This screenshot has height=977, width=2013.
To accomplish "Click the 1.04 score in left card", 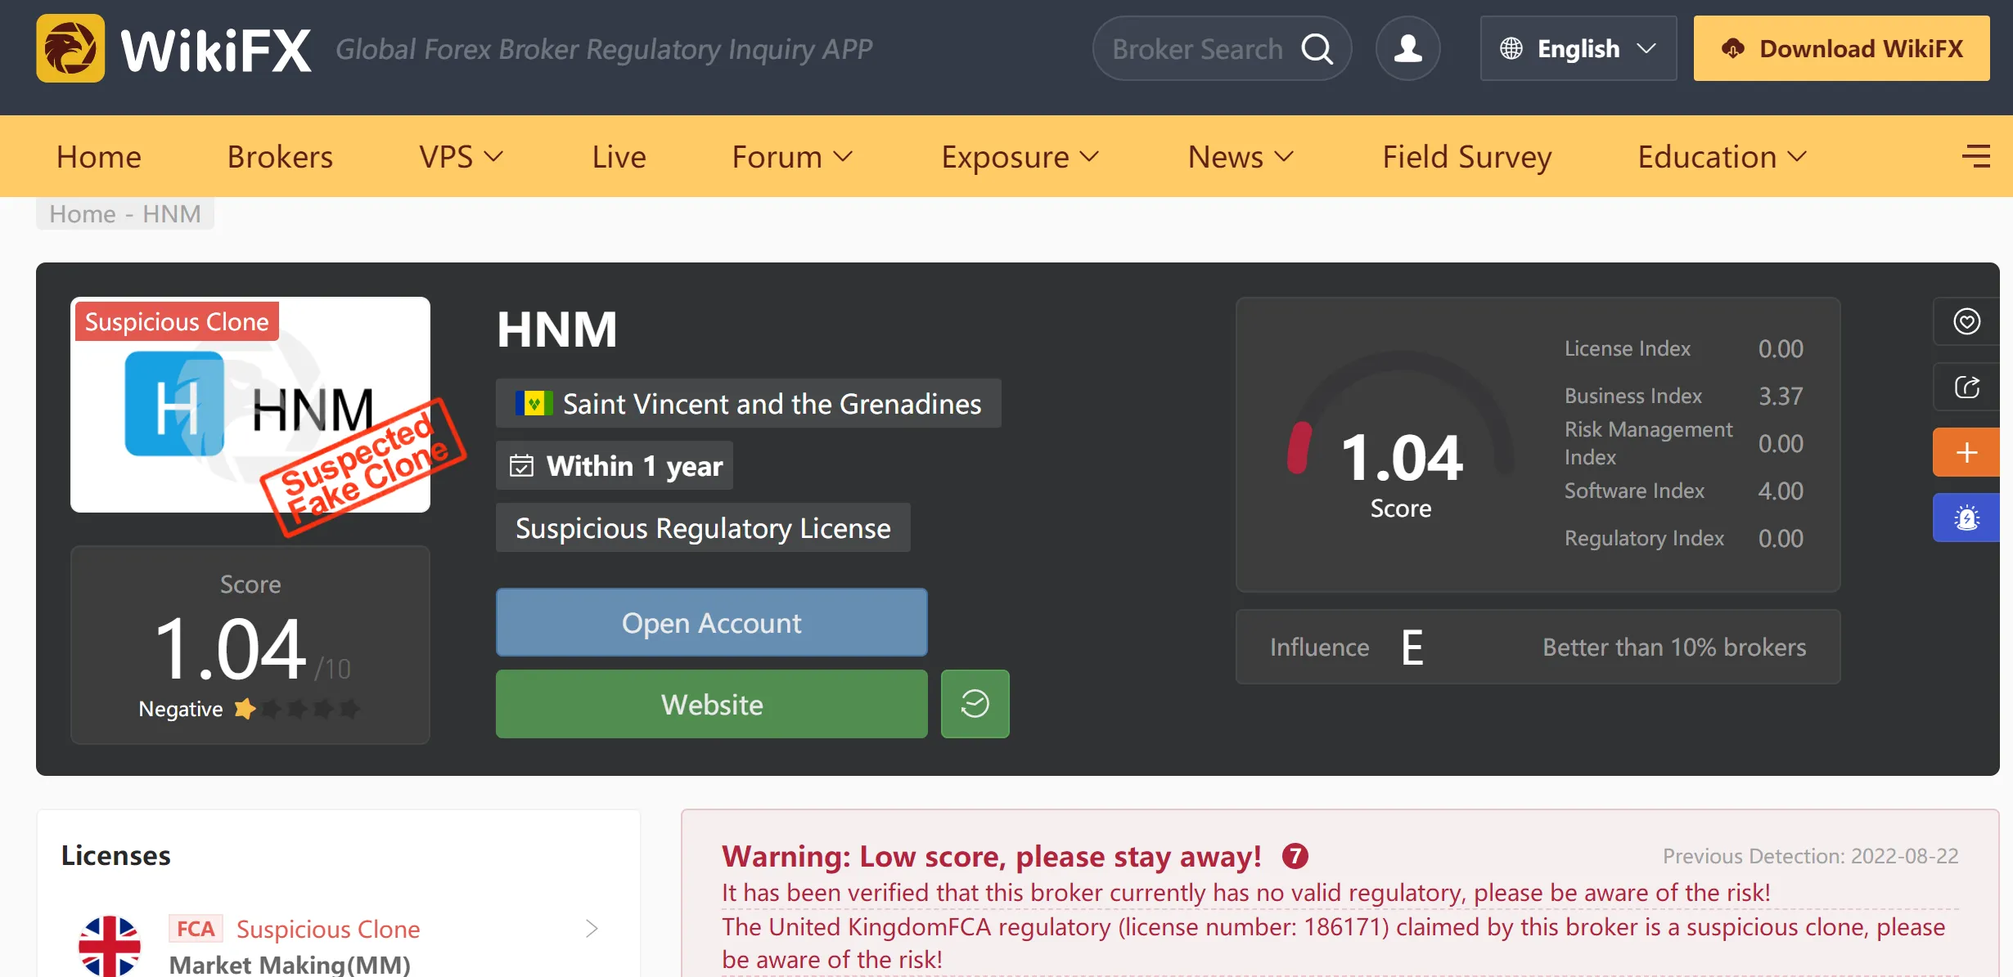I will click(230, 649).
